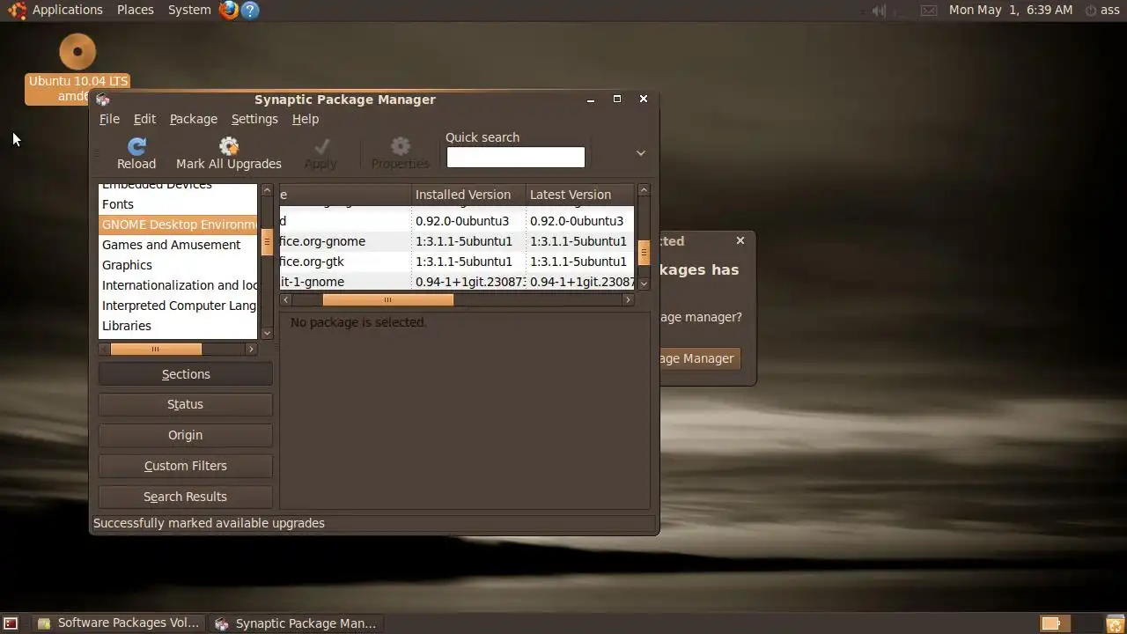
Task: Click the Sections filter button
Action: [185, 374]
